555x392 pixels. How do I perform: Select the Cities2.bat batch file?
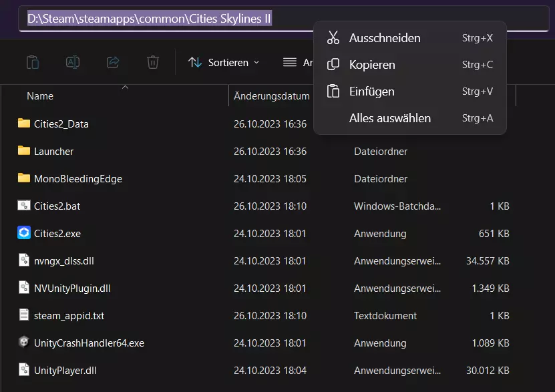[x=57, y=206]
